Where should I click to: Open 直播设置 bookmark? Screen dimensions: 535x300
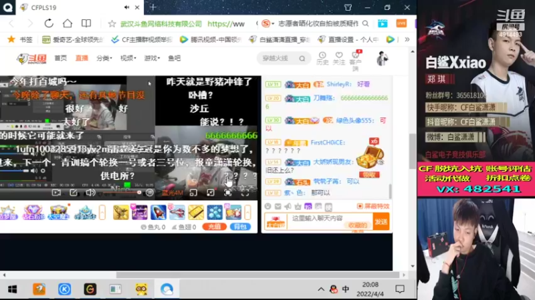point(348,40)
